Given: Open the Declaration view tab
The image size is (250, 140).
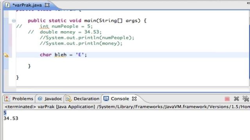Looking at the screenshot, I should coord(82,99).
